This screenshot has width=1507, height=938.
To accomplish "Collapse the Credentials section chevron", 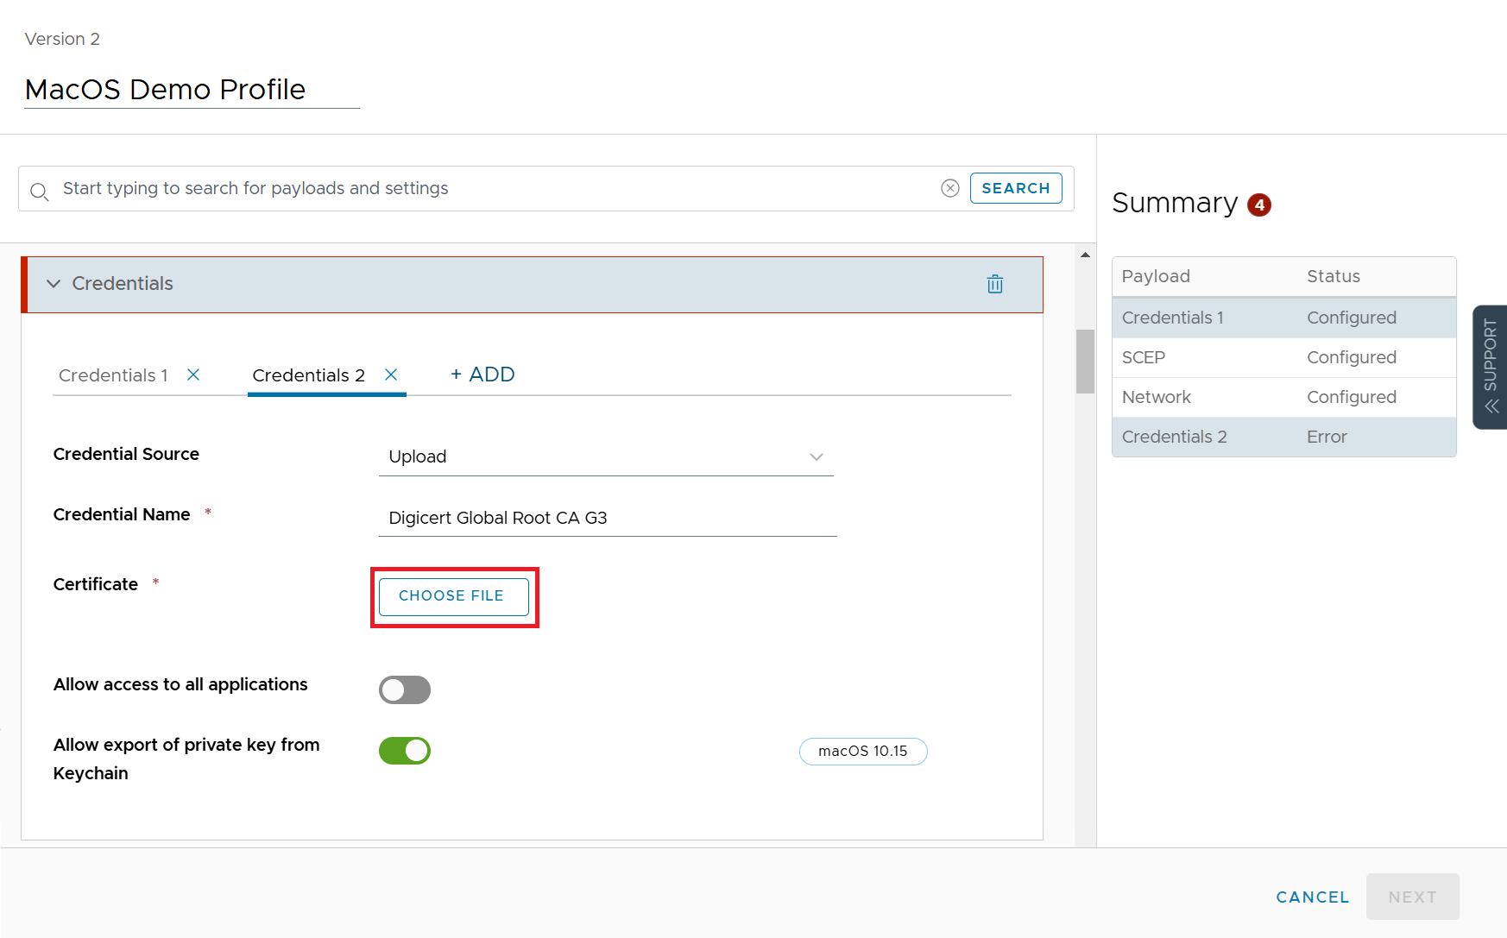I will tap(54, 284).
